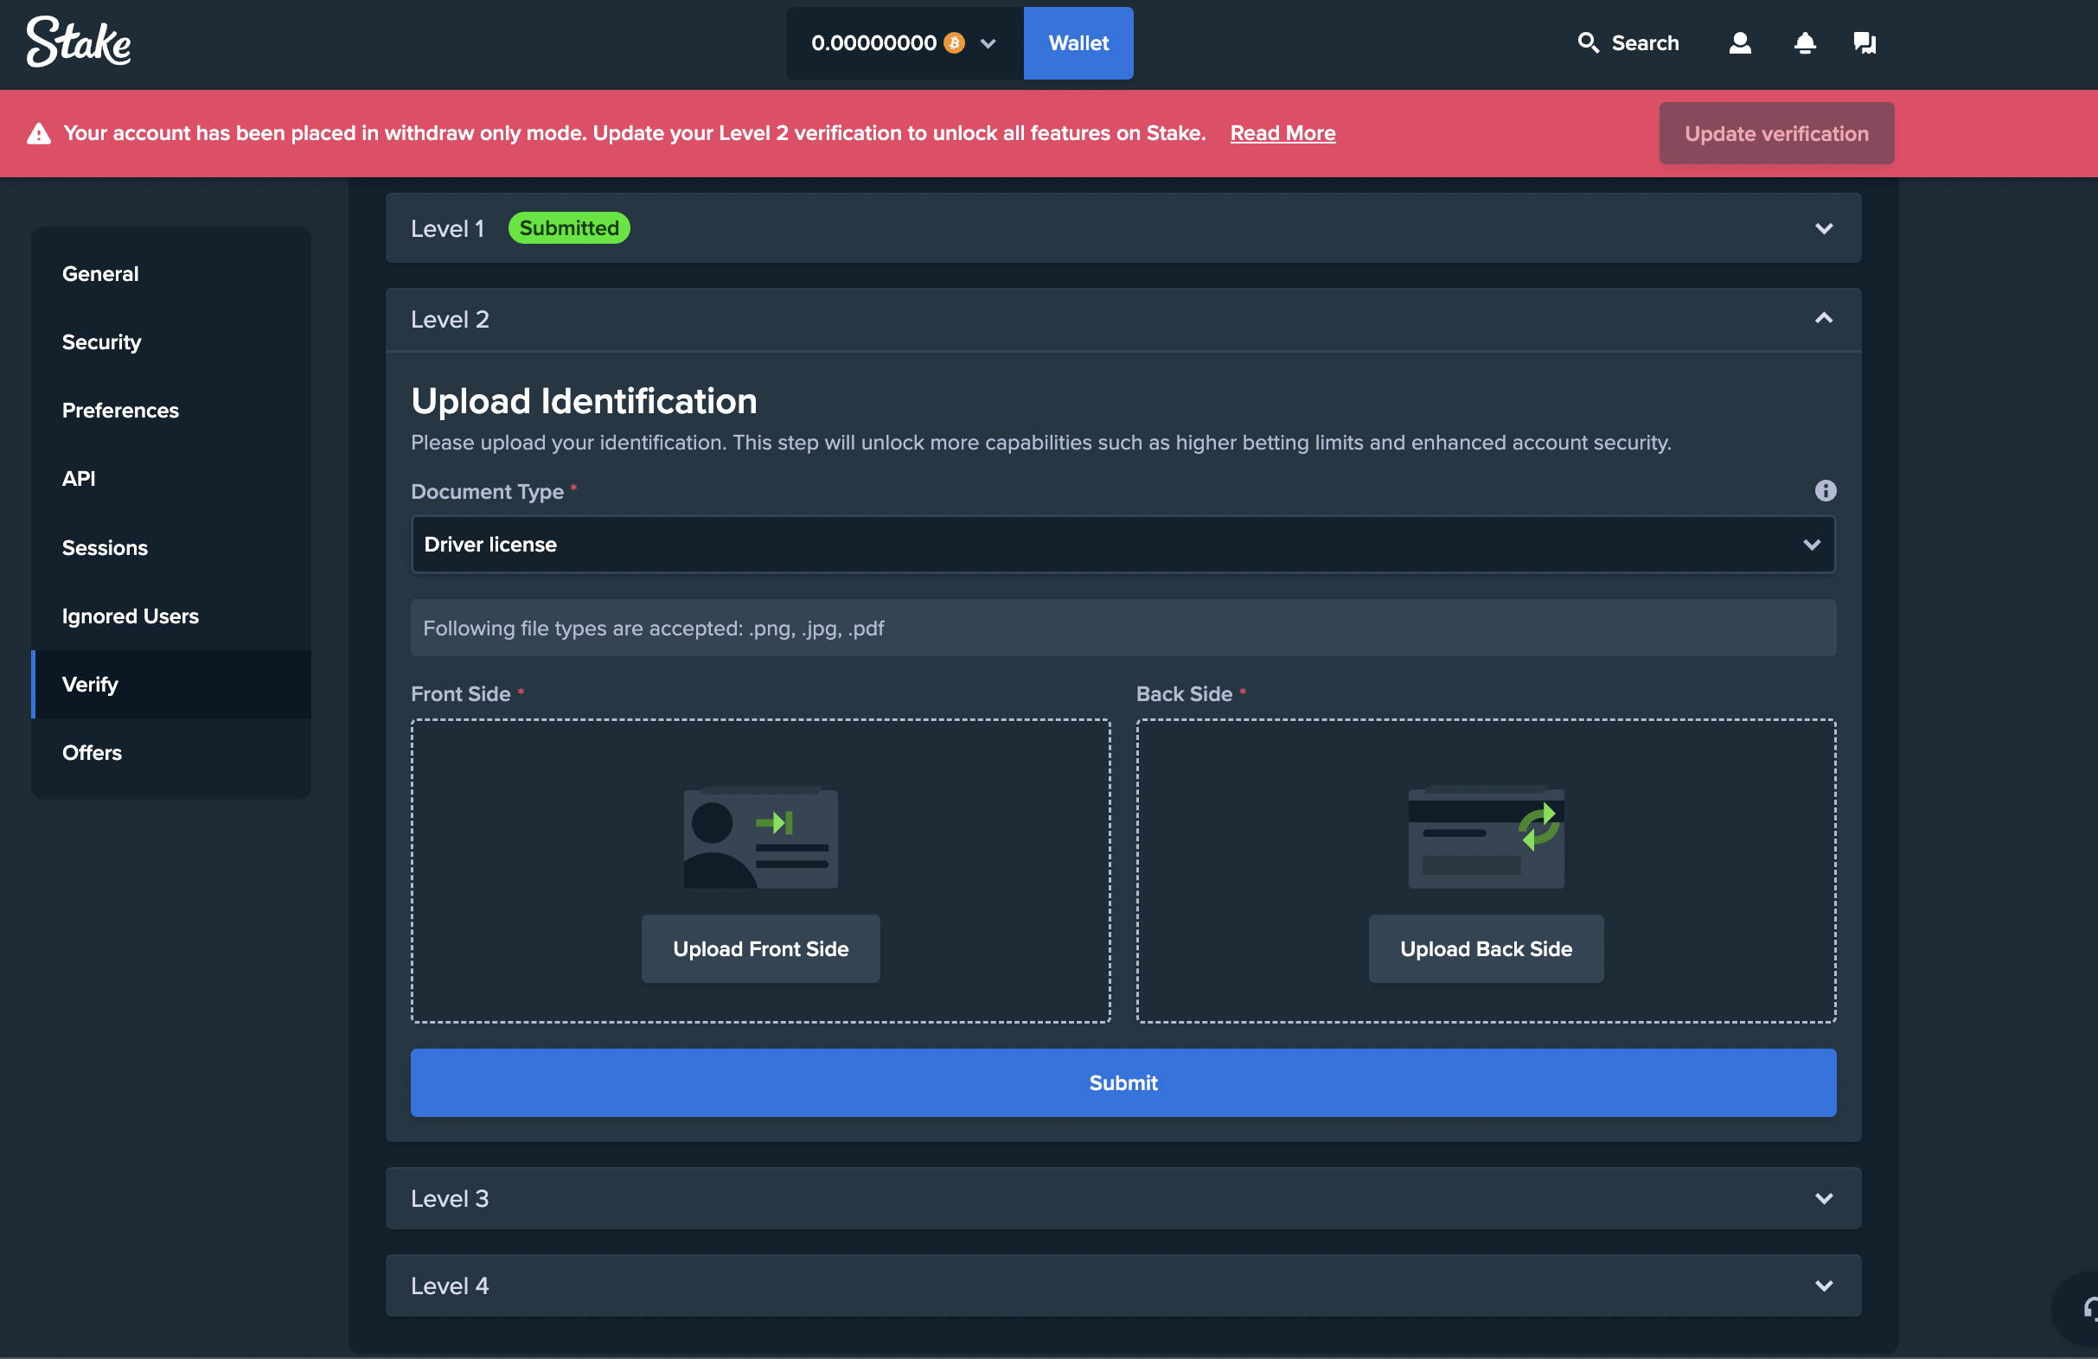Click the profile account icon
This screenshot has width=2098, height=1359.
pos(1739,42)
